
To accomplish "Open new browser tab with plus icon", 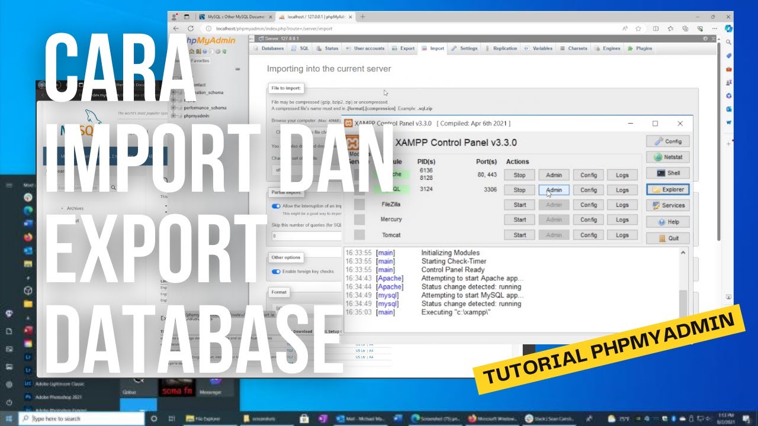I will tap(362, 17).
